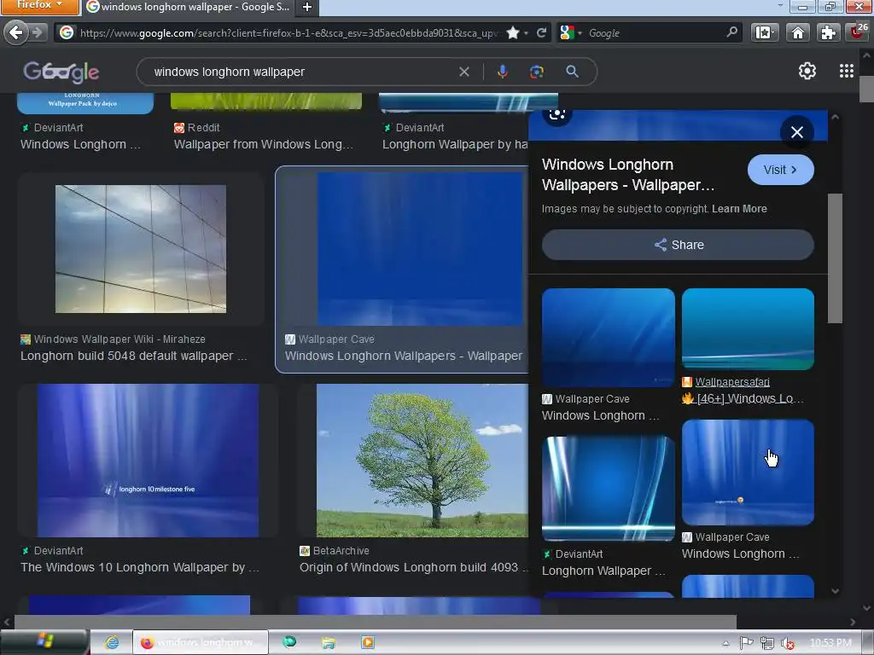Viewport: 874px width, 655px height.
Task: Click the red extension badge showing 26
Action: tap(859, 32)
